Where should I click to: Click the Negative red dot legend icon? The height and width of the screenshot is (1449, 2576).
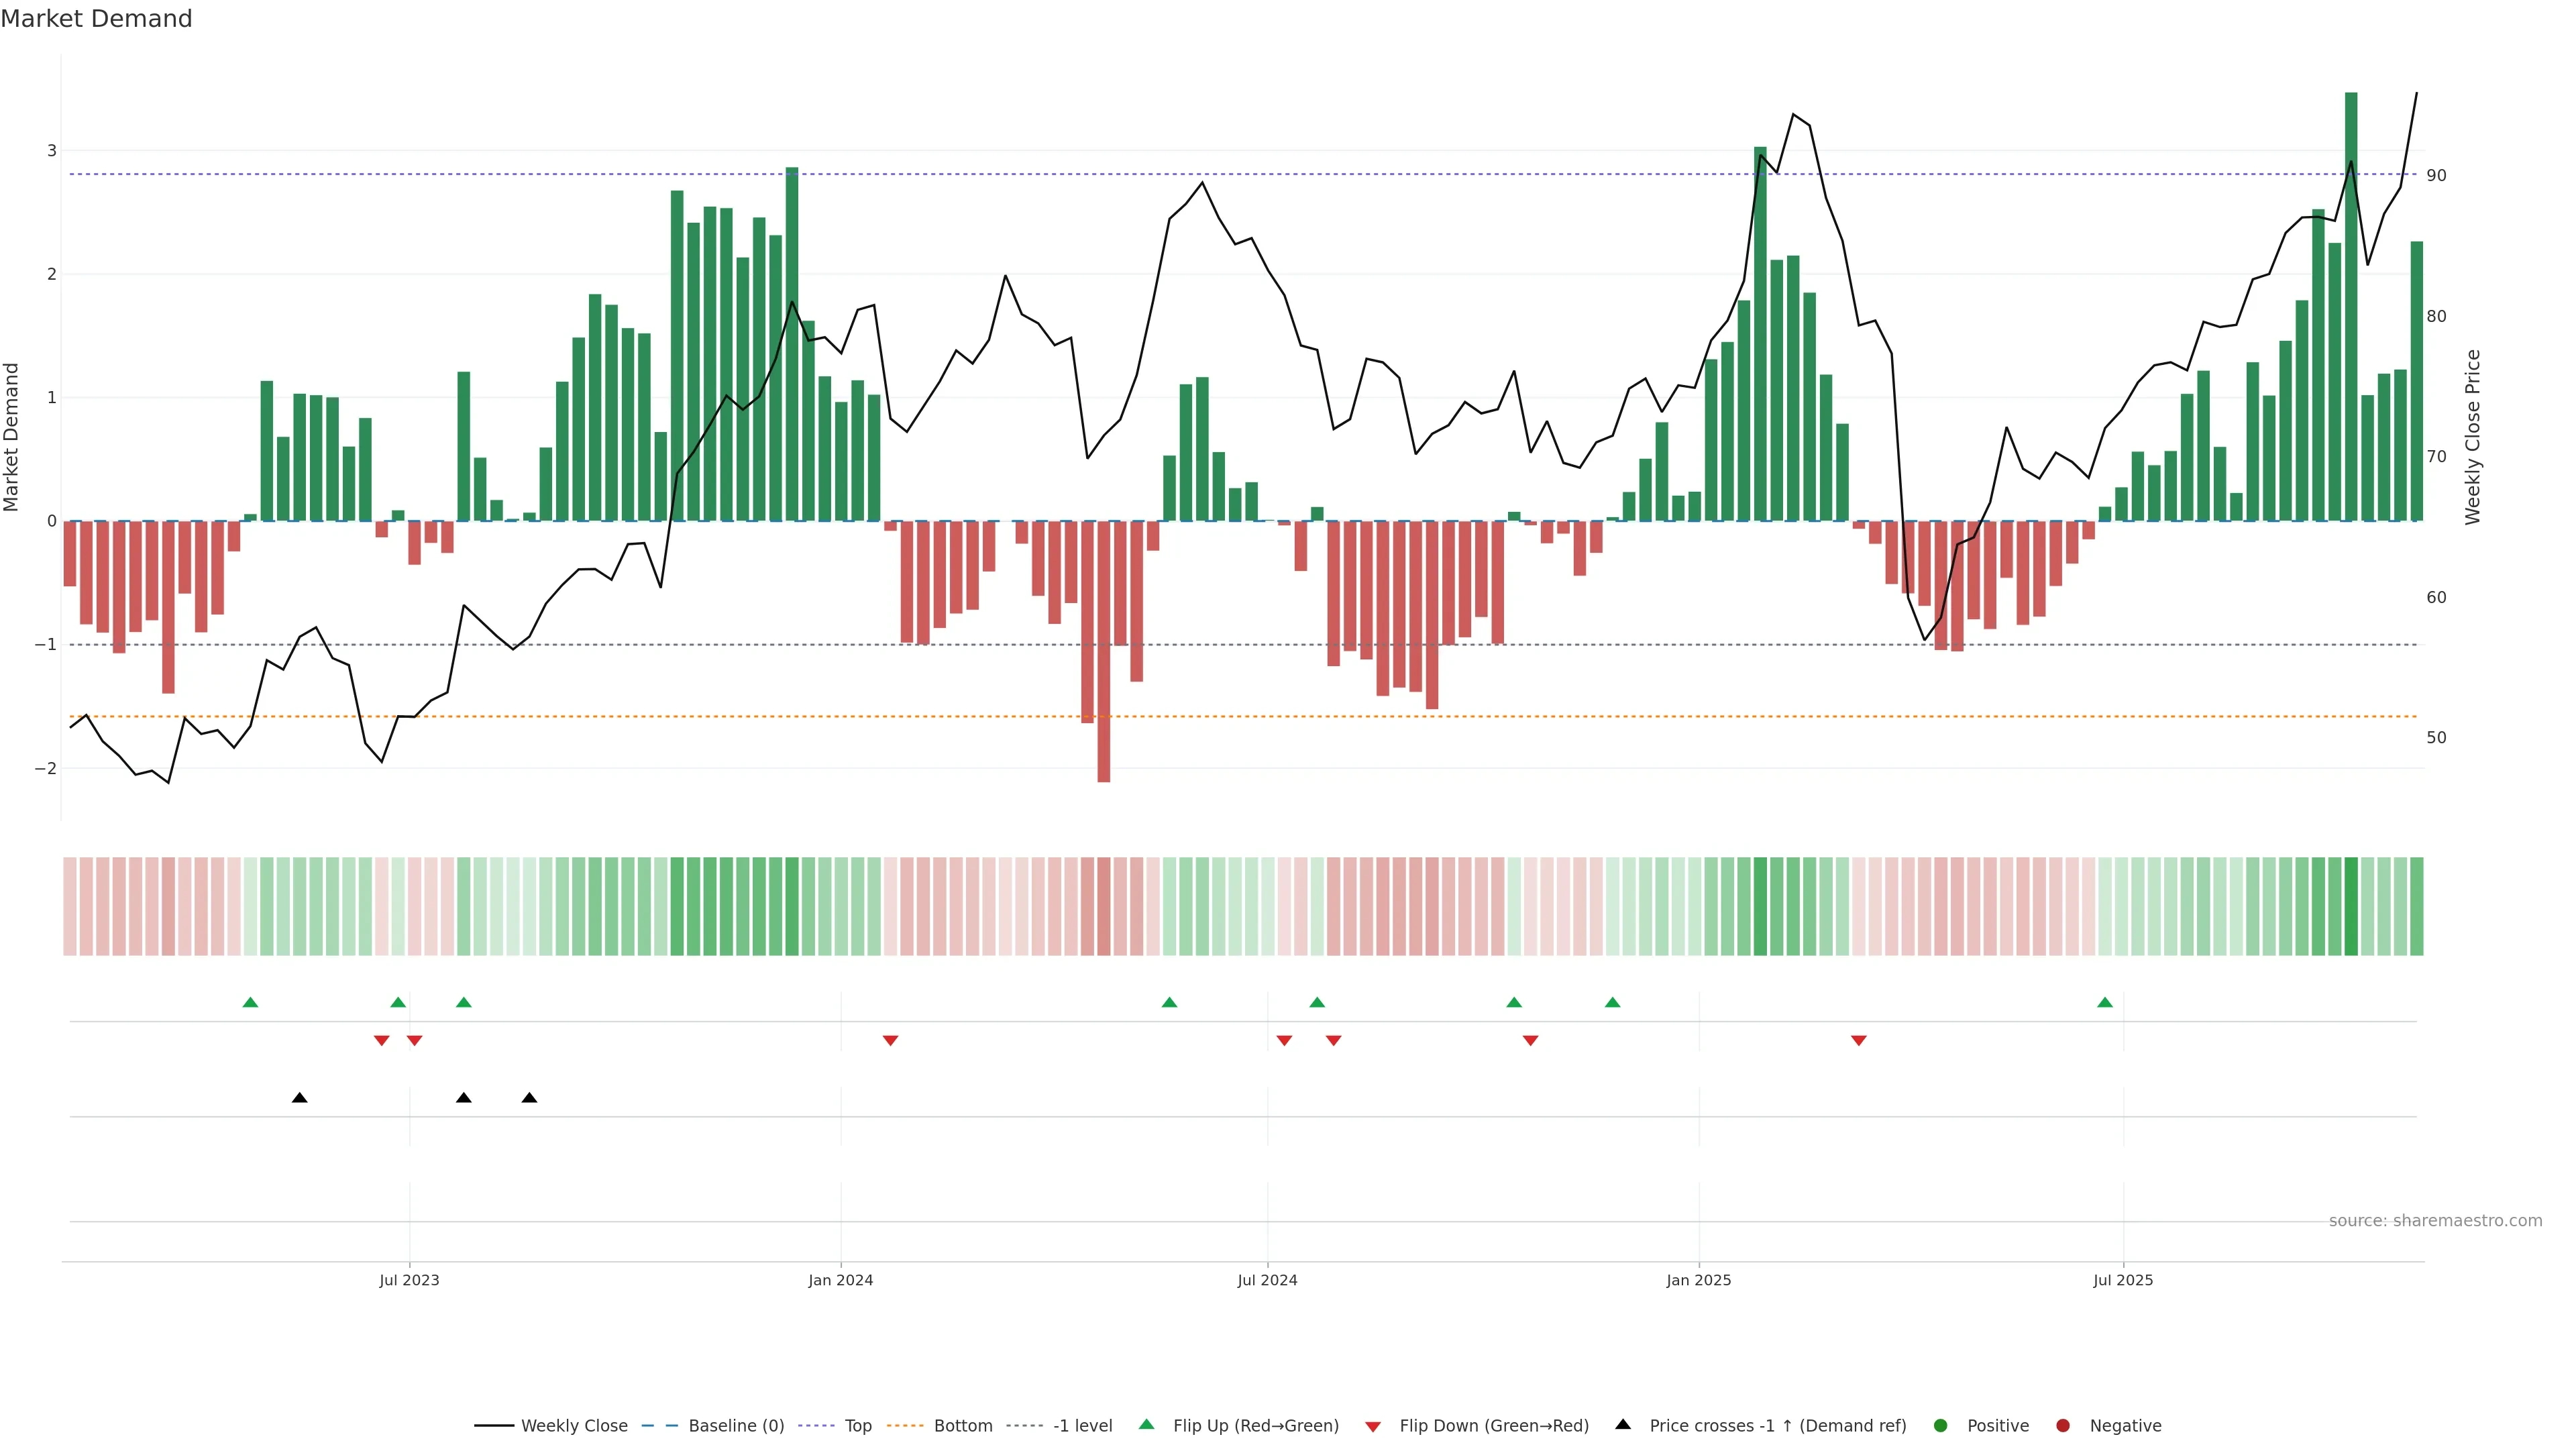(x=2063, y=1426)
